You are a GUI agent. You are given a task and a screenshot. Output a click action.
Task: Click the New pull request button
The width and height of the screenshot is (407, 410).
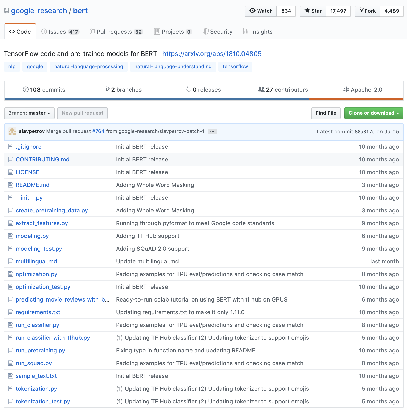coord(82,113)
